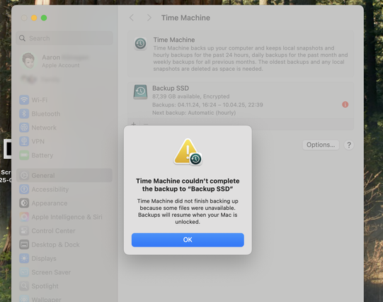Click the warning triangle icon in dialog

click(x=188, y=152)
